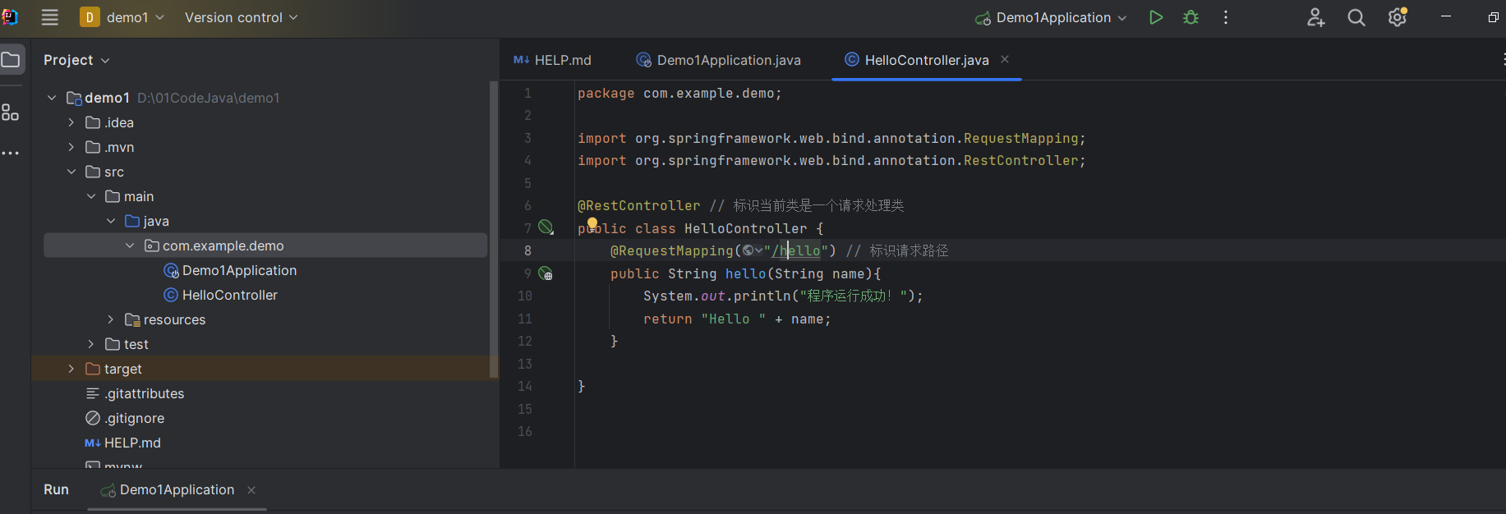
Task: Collapse the com.example.demo package
Action: coord(130,246)
